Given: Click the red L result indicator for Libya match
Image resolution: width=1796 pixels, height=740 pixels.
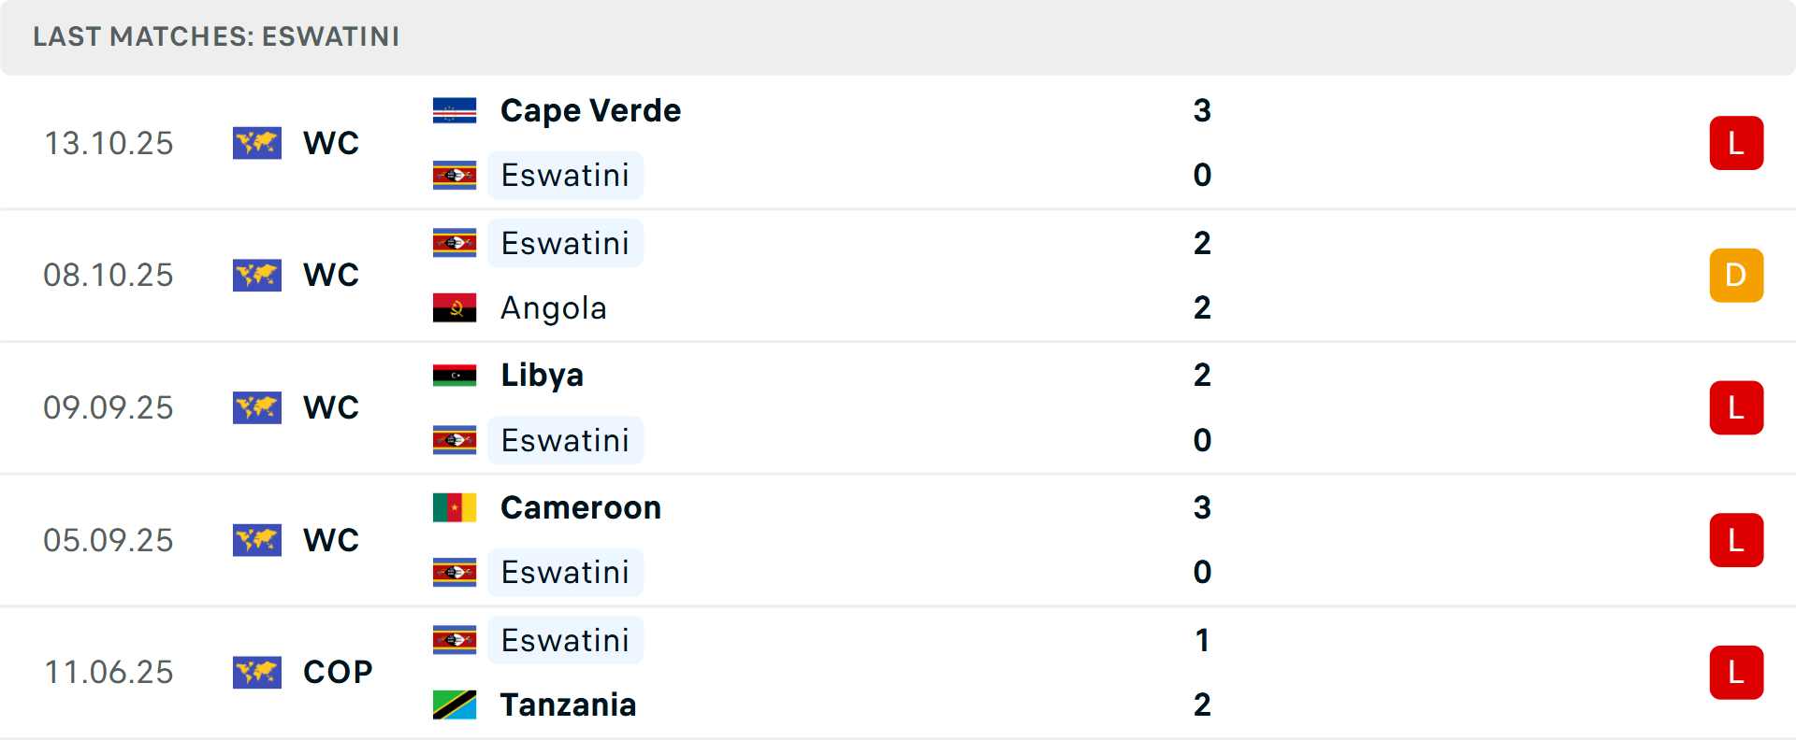Looking at the screenshot, I should (1736, 407).
